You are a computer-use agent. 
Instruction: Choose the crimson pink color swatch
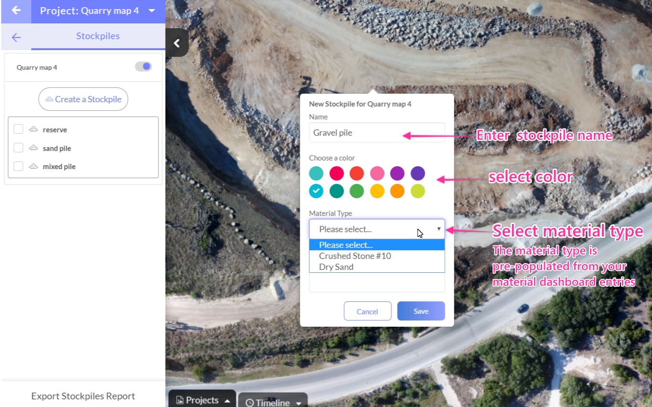[x=337, y=173]
